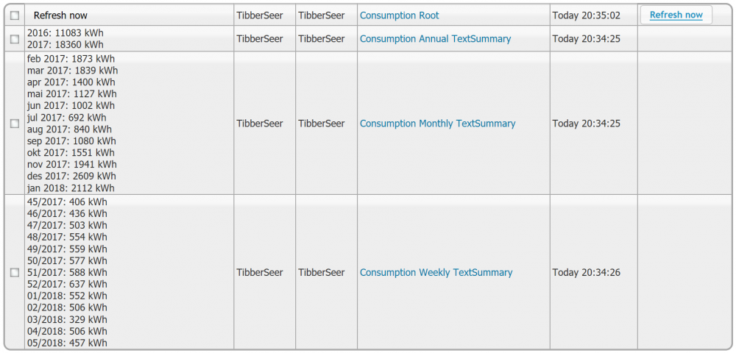The height and width of the screenshot is (353, 736).
Task: Select the jul 2017: 692 kWh line
Action: 66,118
